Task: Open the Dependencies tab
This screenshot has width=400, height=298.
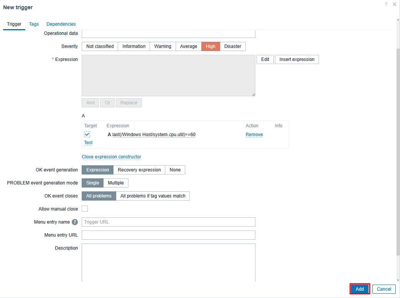Action: tap(61, 24)
